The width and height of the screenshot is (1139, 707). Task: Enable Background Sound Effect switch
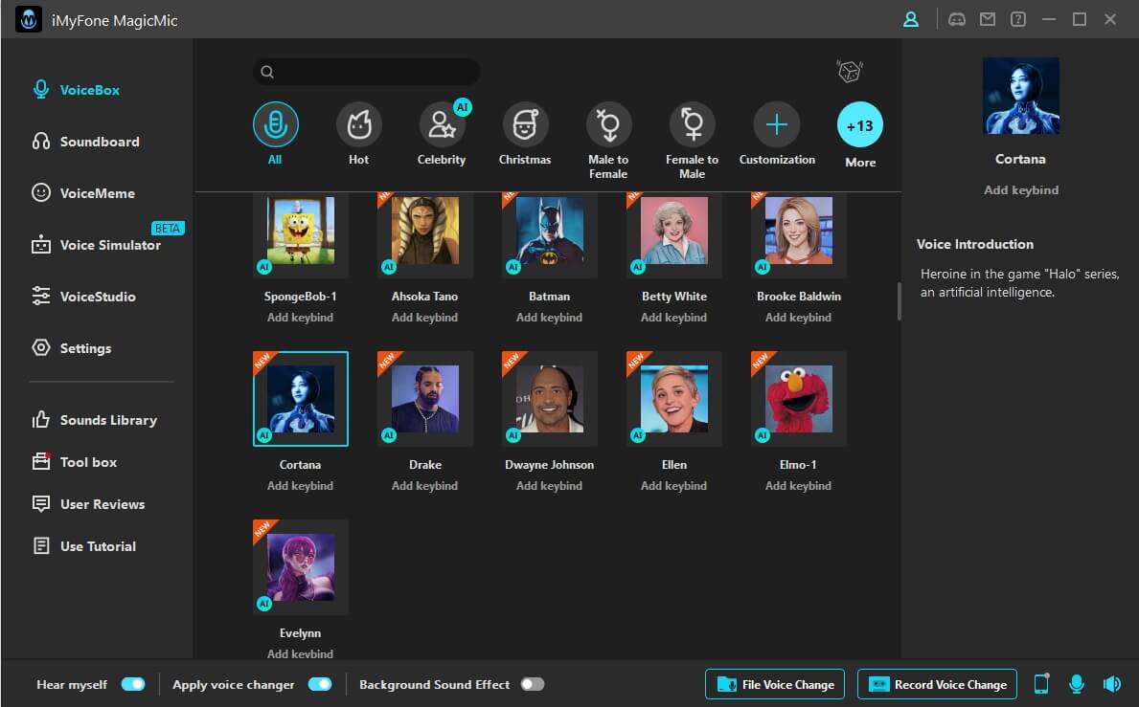[x=533, y=685]
